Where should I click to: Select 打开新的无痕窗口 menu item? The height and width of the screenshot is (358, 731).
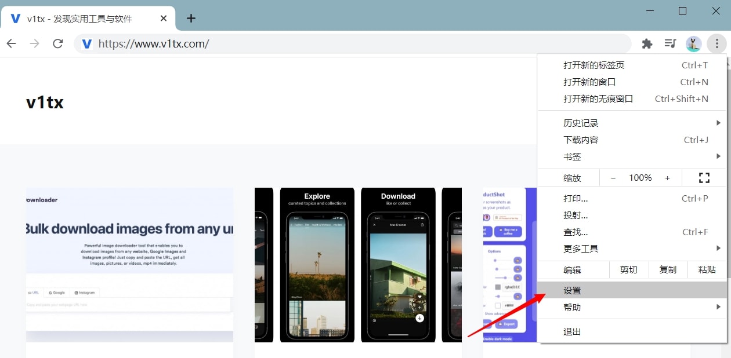coord(598,99)
